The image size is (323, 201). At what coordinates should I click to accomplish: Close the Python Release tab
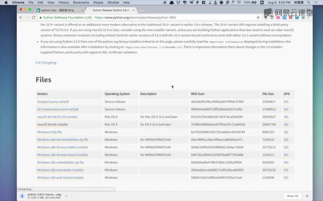point(133,10)
